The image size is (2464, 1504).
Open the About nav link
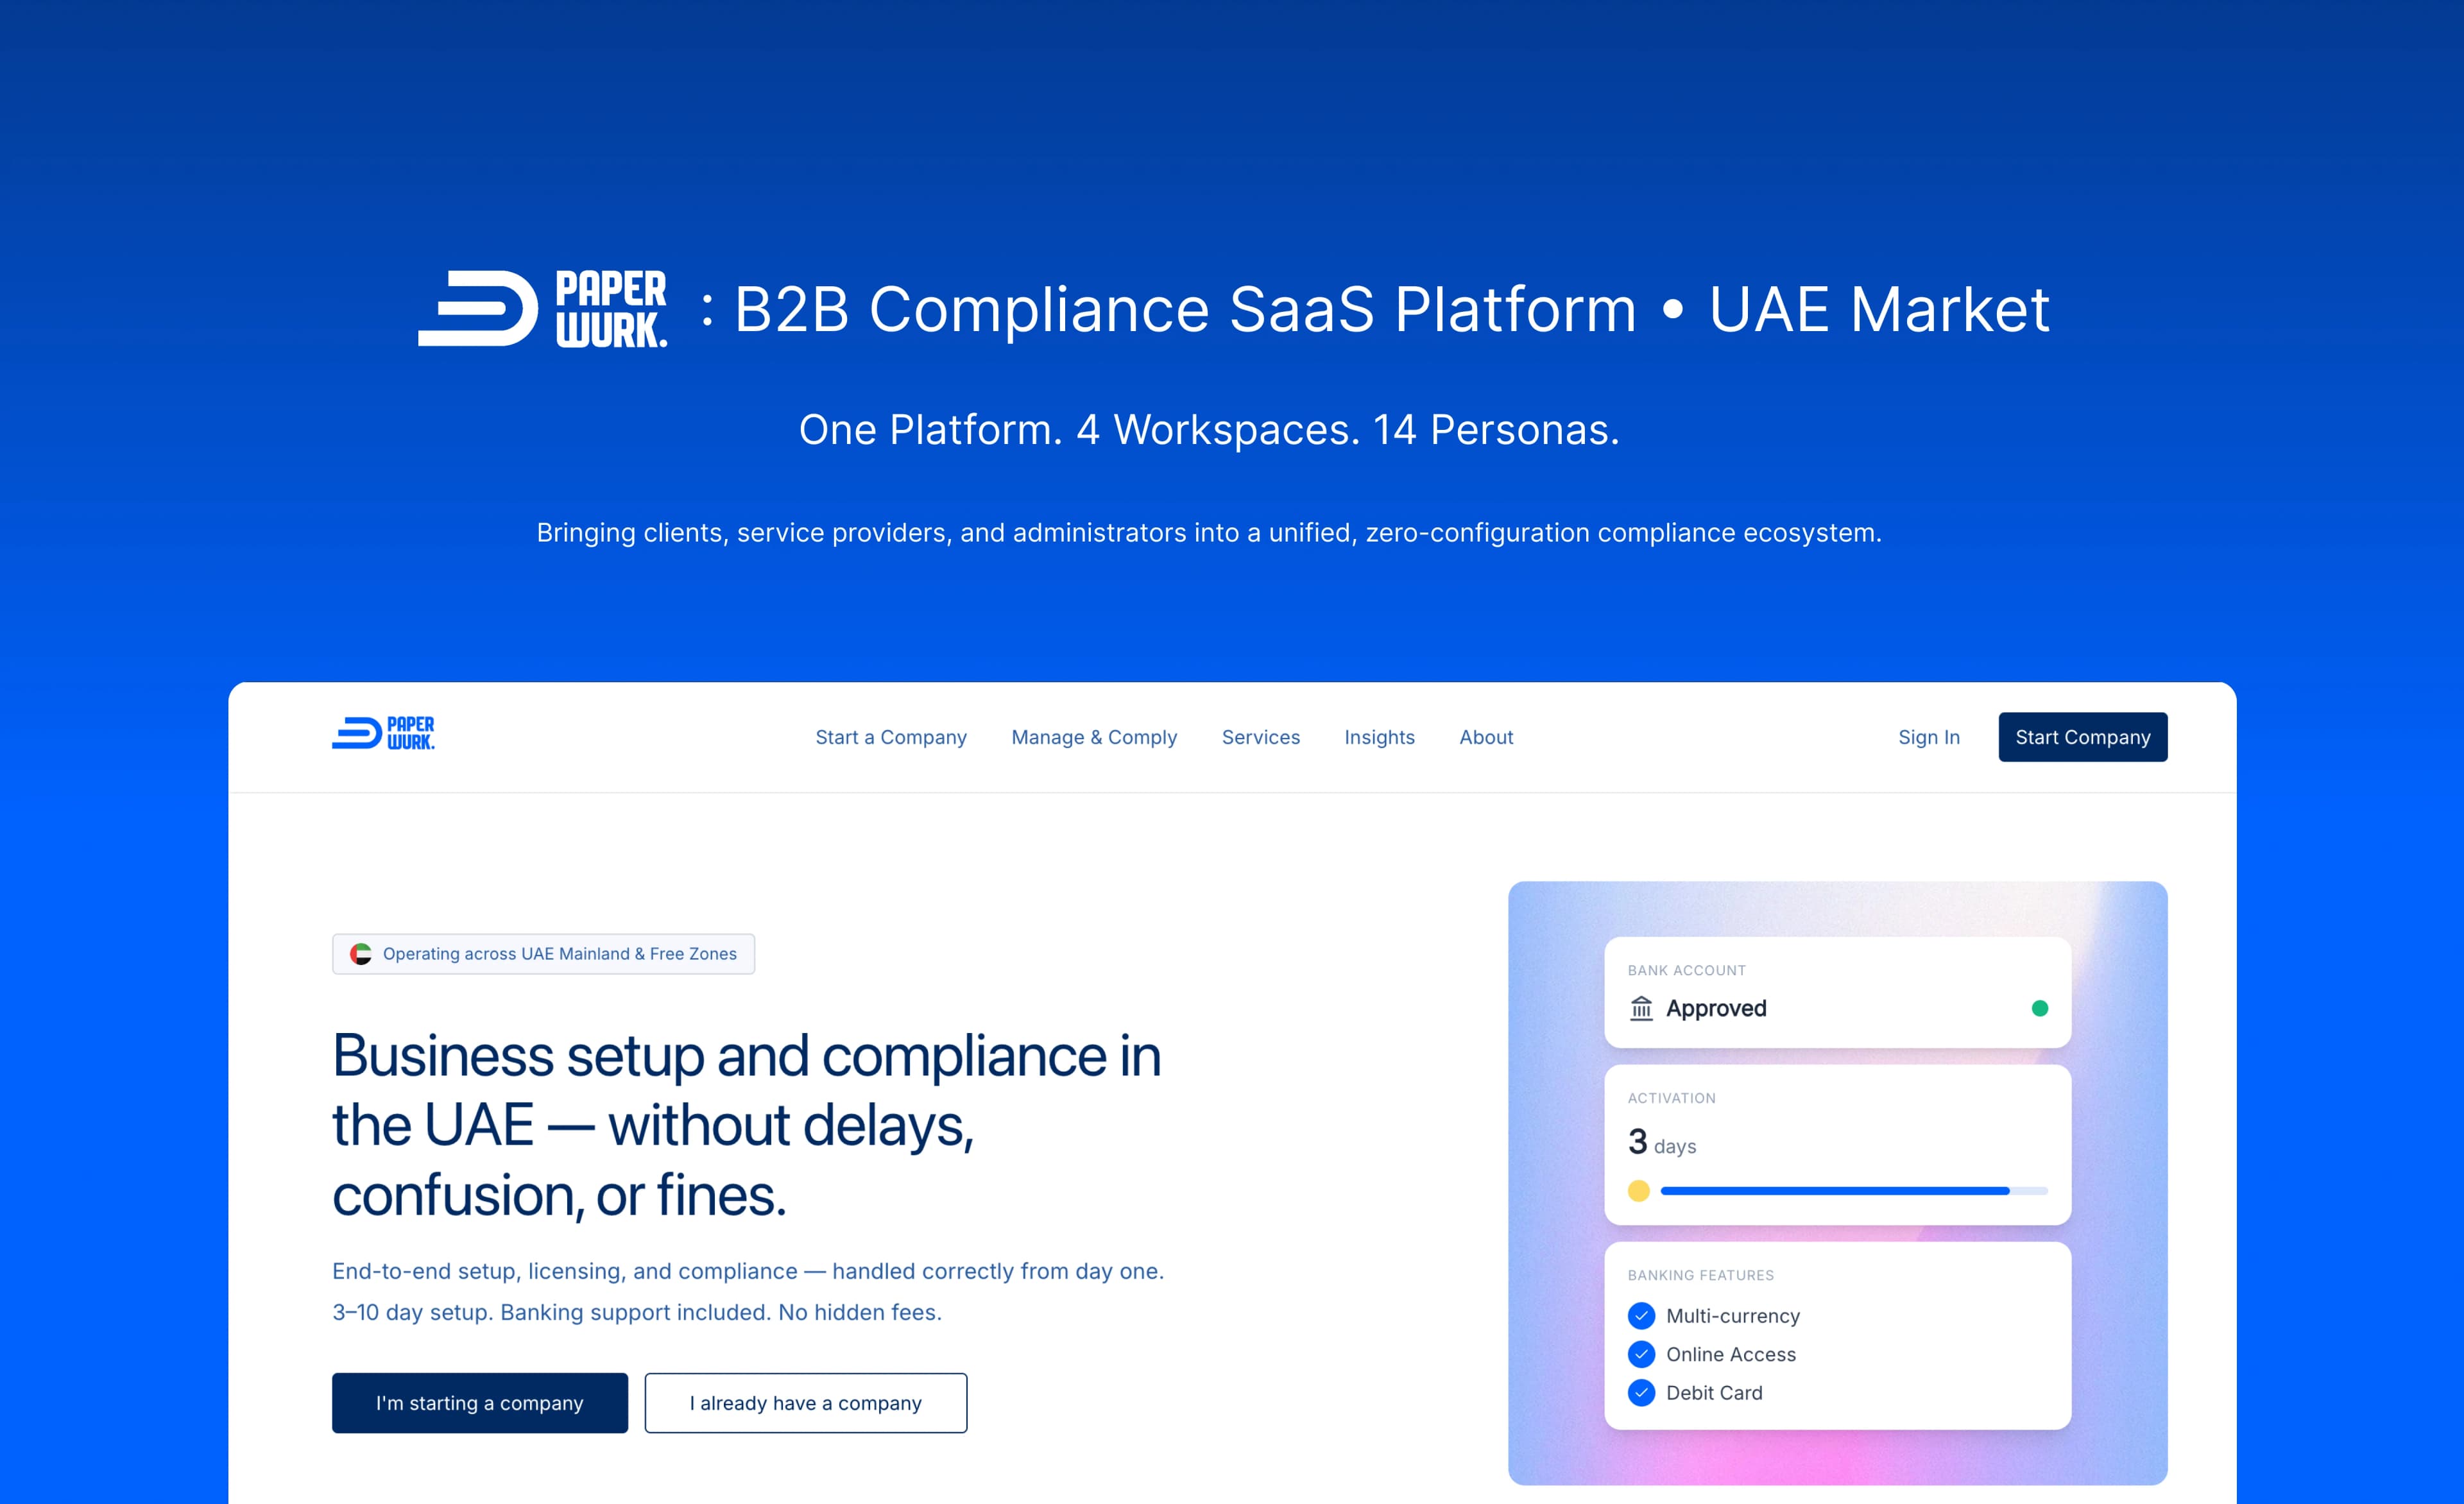click(1486, 737)
